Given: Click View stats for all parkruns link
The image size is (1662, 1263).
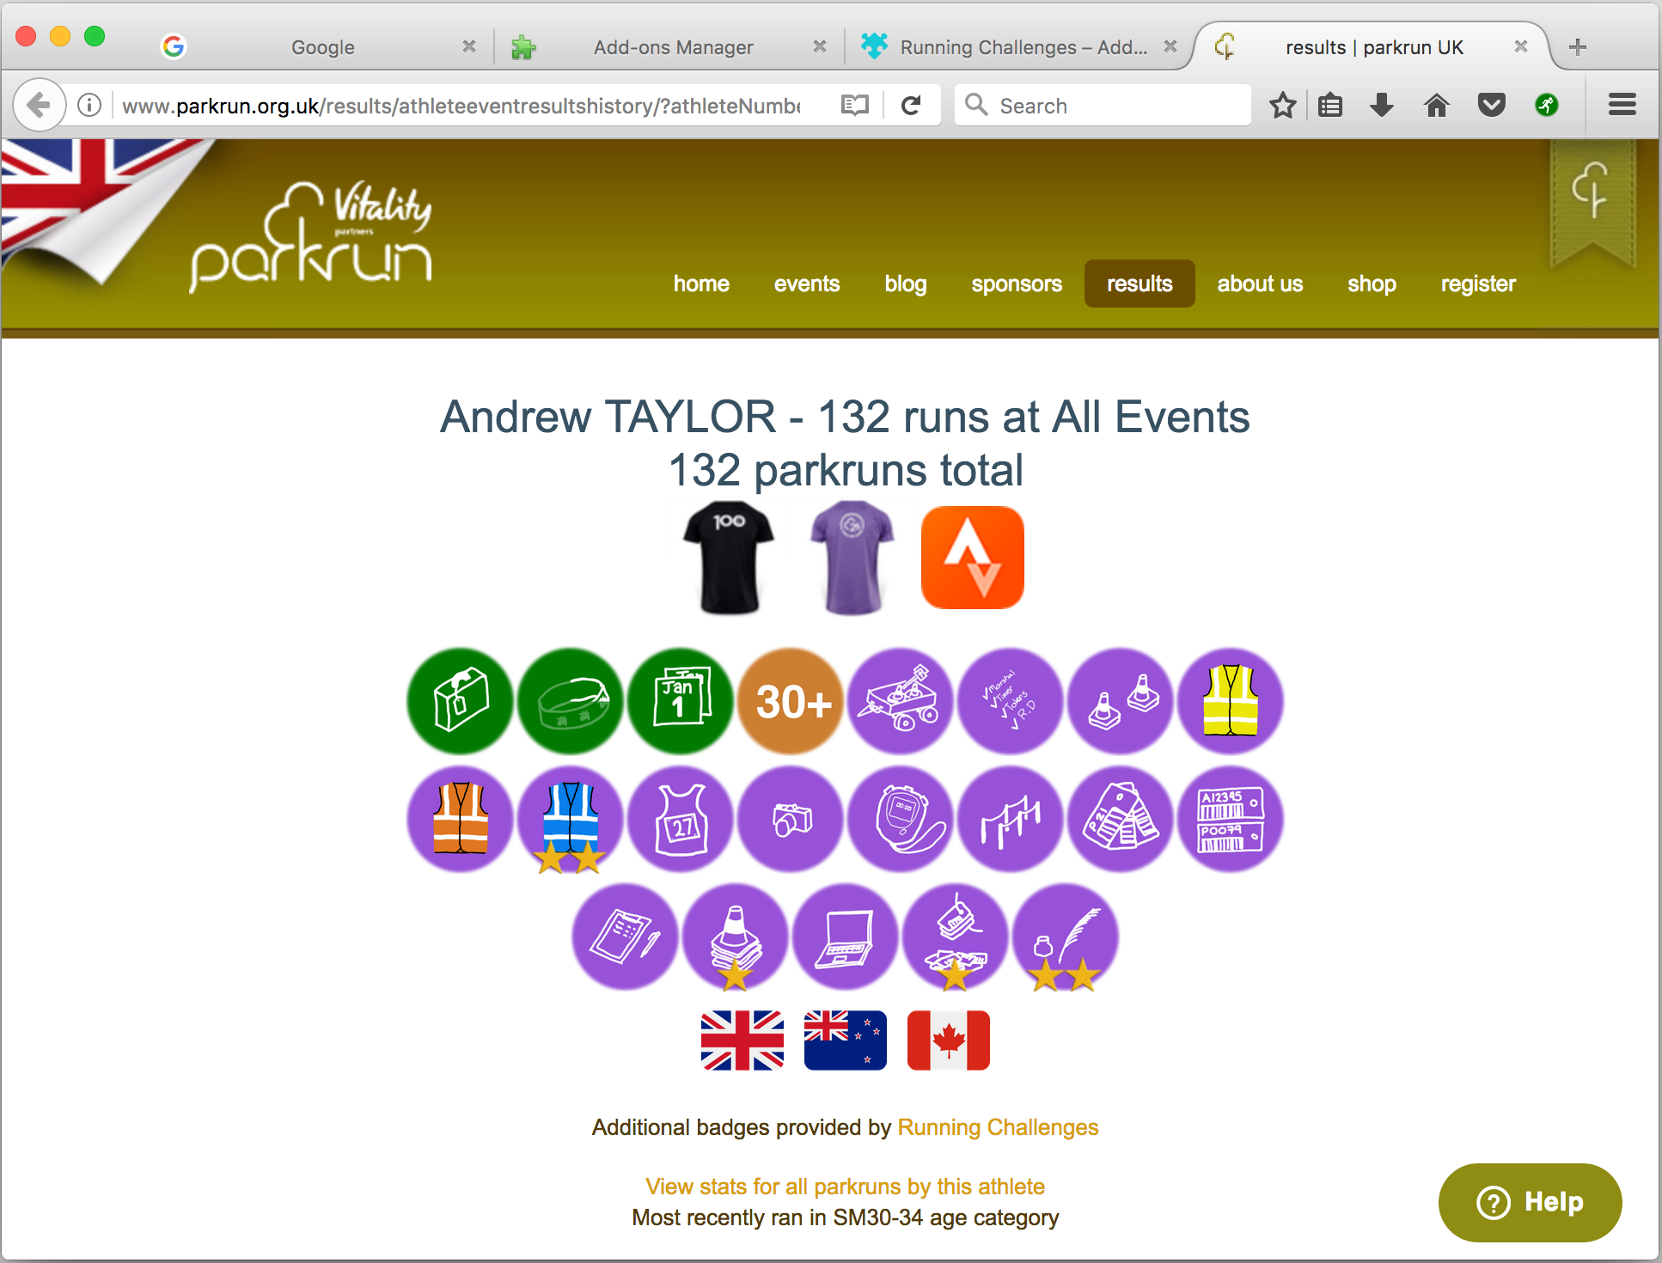Looking at the screenshot, I should pyautogui.click(x=845, y=1187).
